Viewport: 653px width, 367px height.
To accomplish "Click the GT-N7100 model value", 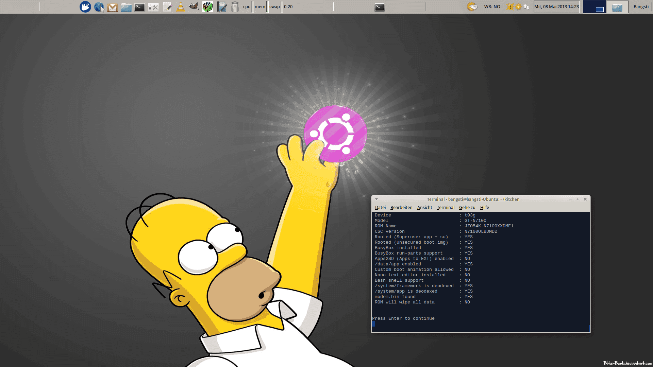I will 475,221.
